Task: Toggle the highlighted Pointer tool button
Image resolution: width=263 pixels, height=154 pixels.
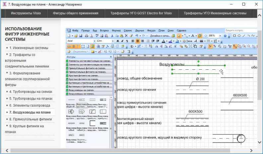Action: point(179,36)
